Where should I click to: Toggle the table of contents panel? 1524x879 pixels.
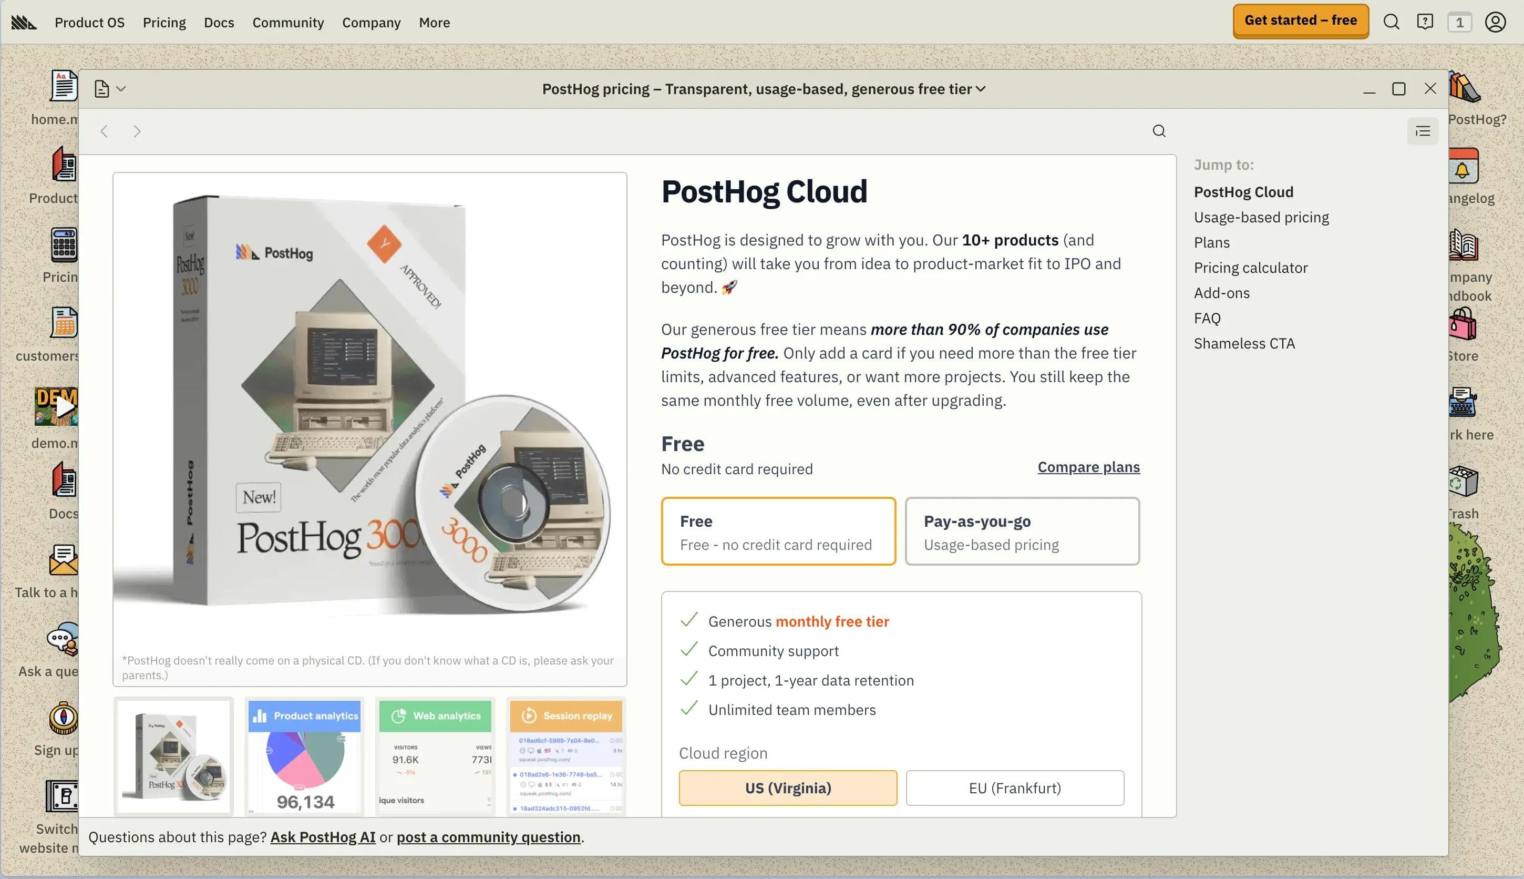(1423, 131)
